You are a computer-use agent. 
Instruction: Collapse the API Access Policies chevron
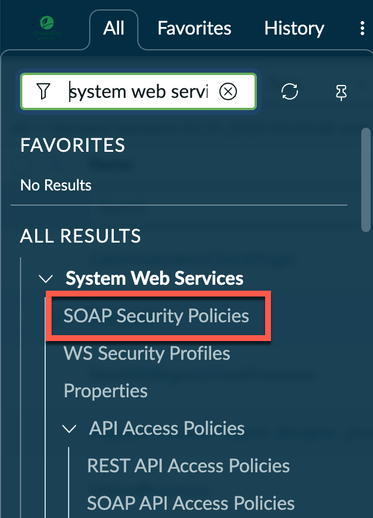click(69, 428)
